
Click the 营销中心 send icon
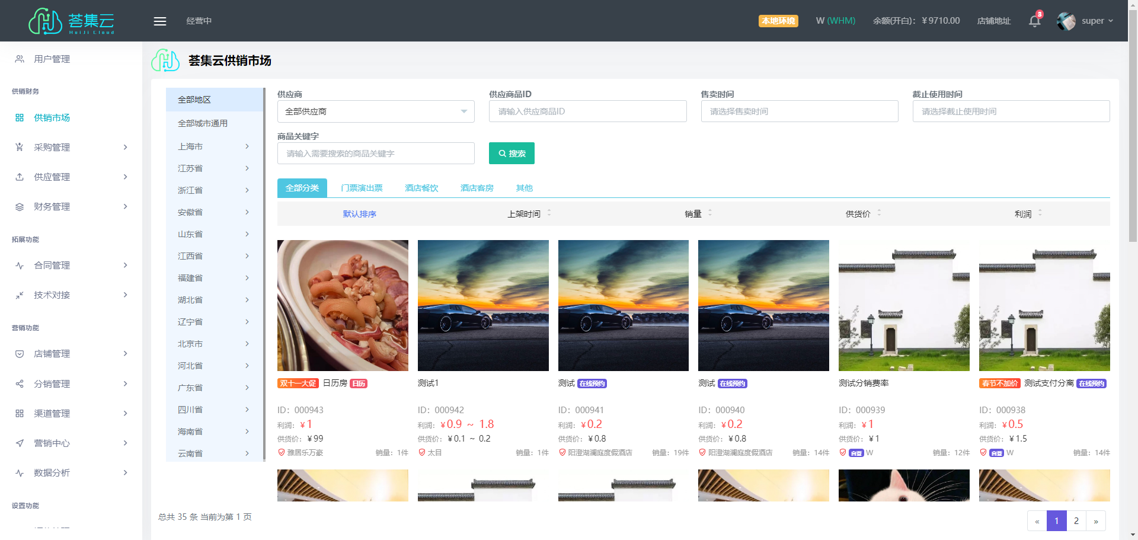(20, 443)
